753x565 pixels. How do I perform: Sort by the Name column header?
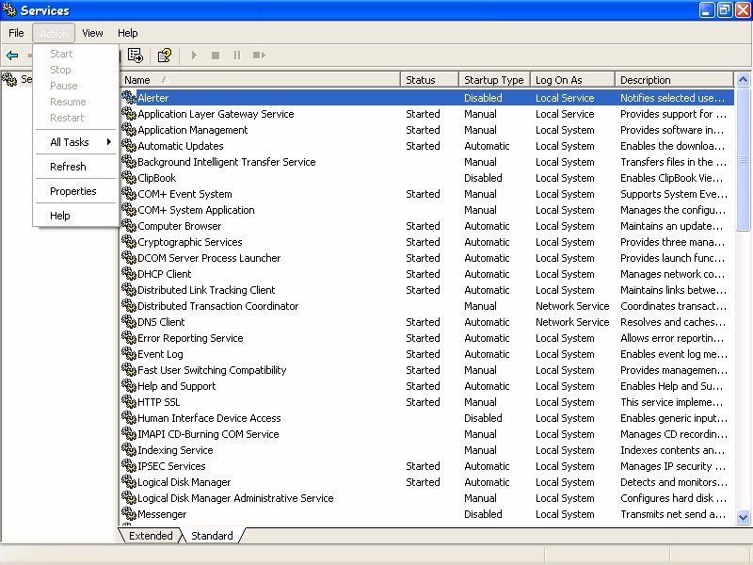[x=260, y=80]
